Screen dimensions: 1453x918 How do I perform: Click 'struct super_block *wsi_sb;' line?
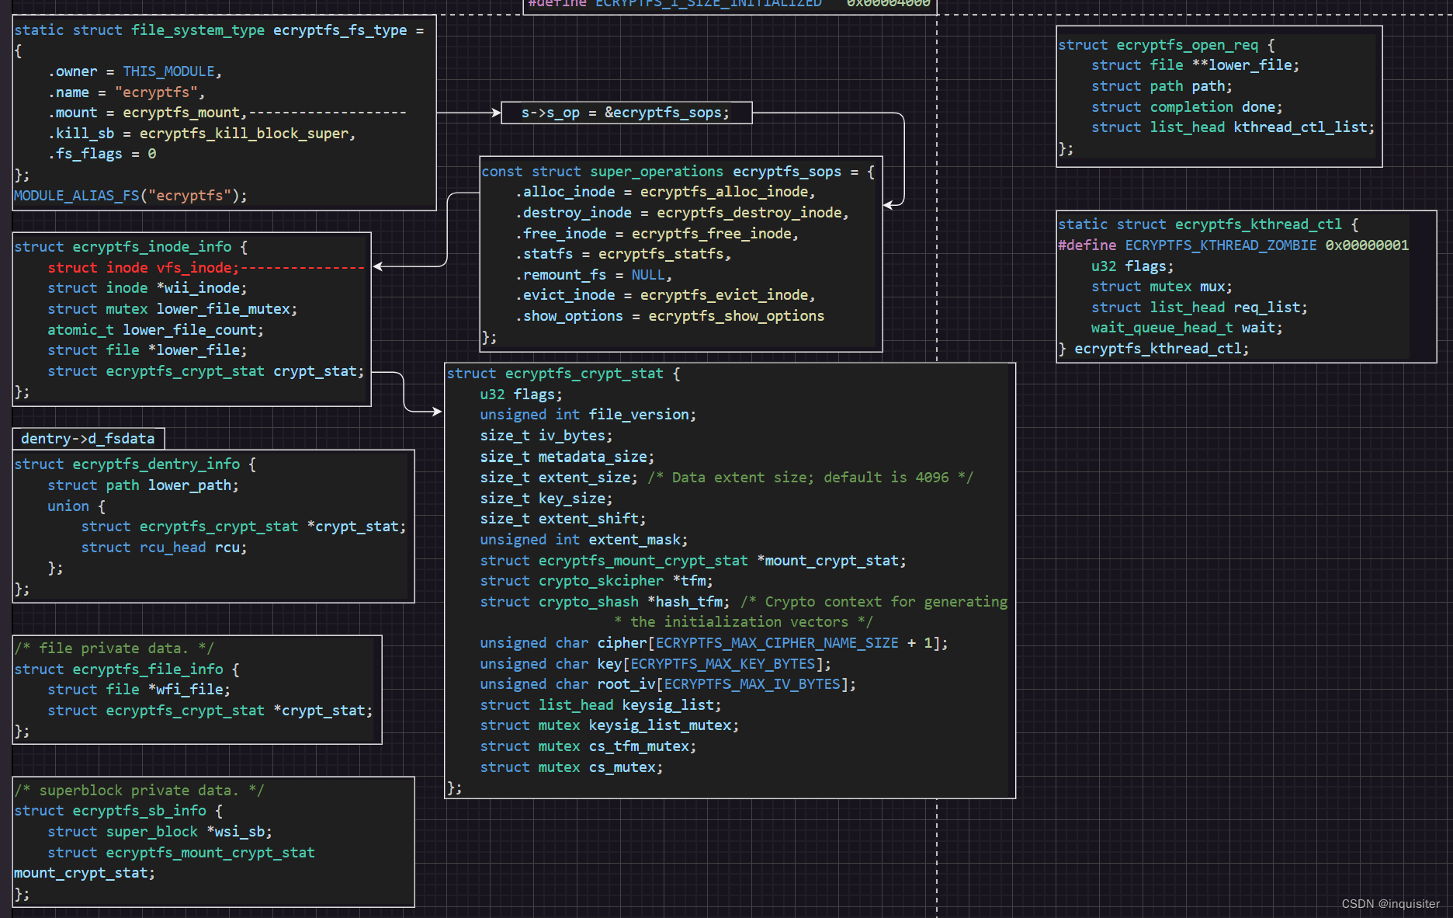160,832
